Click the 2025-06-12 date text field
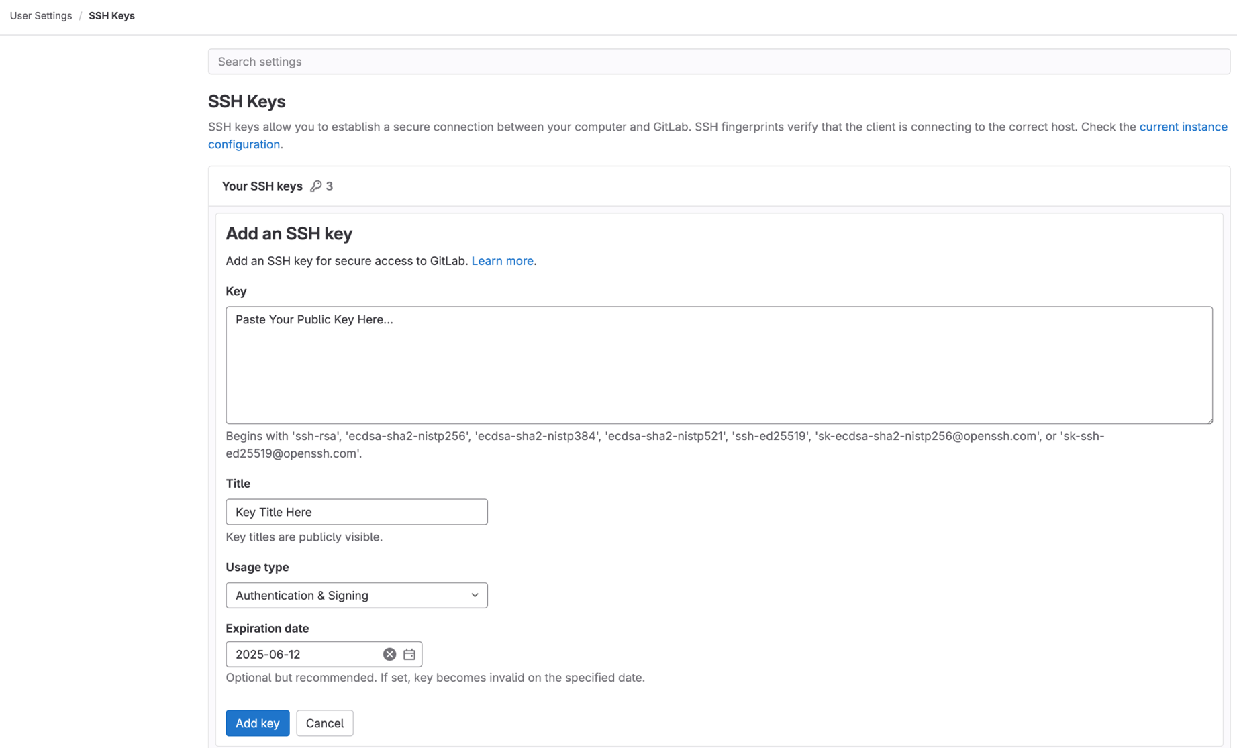 [302, 654]
